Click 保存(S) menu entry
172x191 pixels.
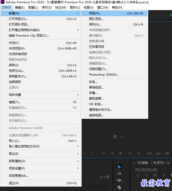pyautogui.click(x=40, y=65)
